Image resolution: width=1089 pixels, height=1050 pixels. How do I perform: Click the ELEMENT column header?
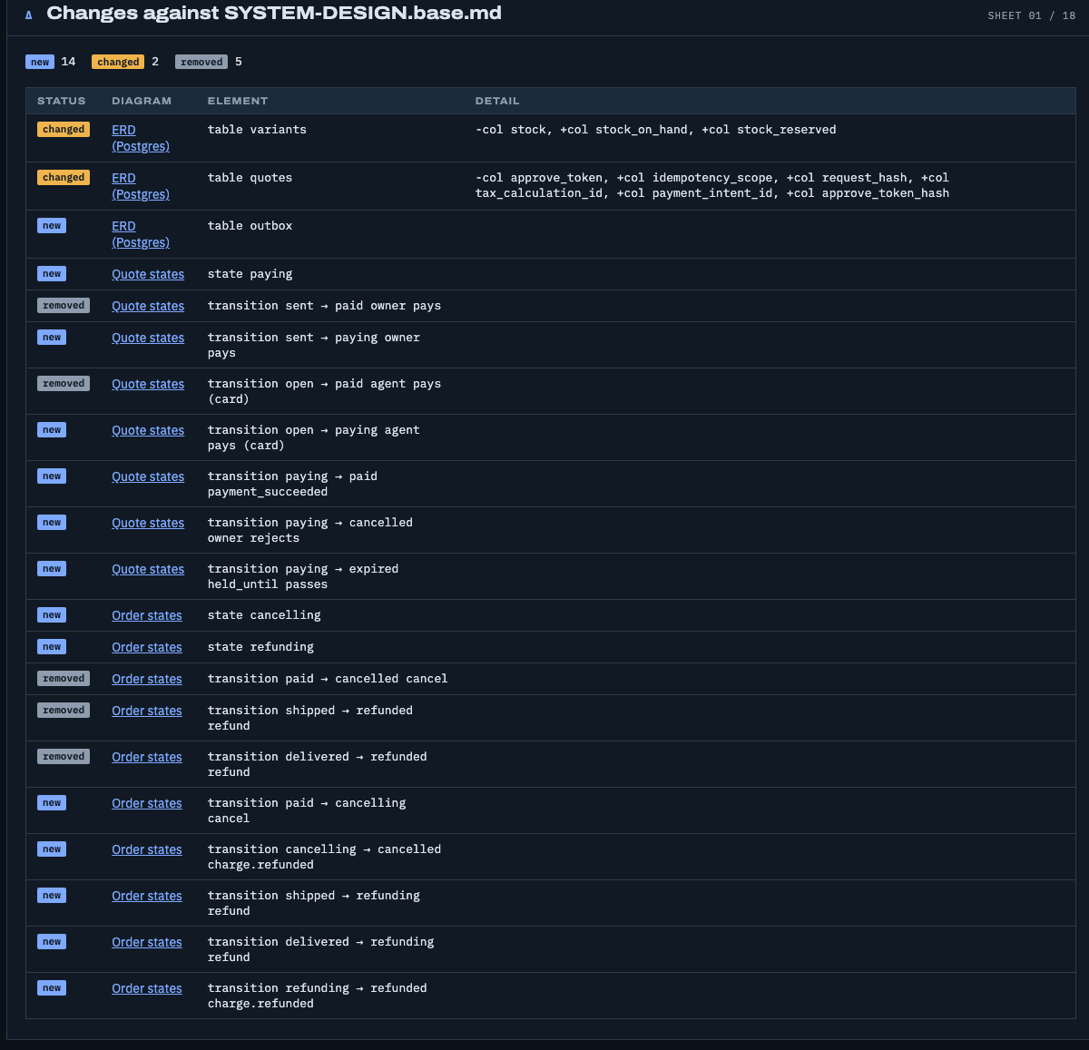coord(238,101)
